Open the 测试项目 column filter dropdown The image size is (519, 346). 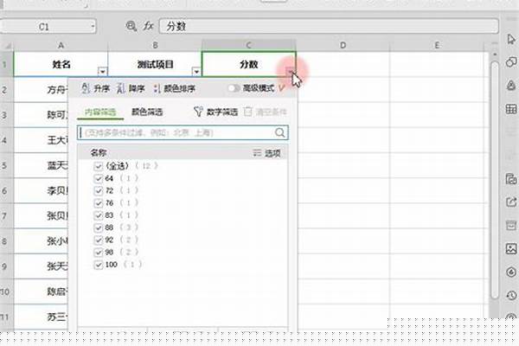pyautogui.click(x=196, y=72)
